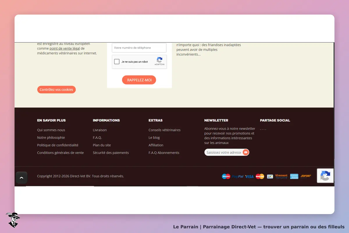The width and height of the screenshot is (349, 233).
Task: Click the Bancontact Mister Cash card icon
Action: click(270, 176)
